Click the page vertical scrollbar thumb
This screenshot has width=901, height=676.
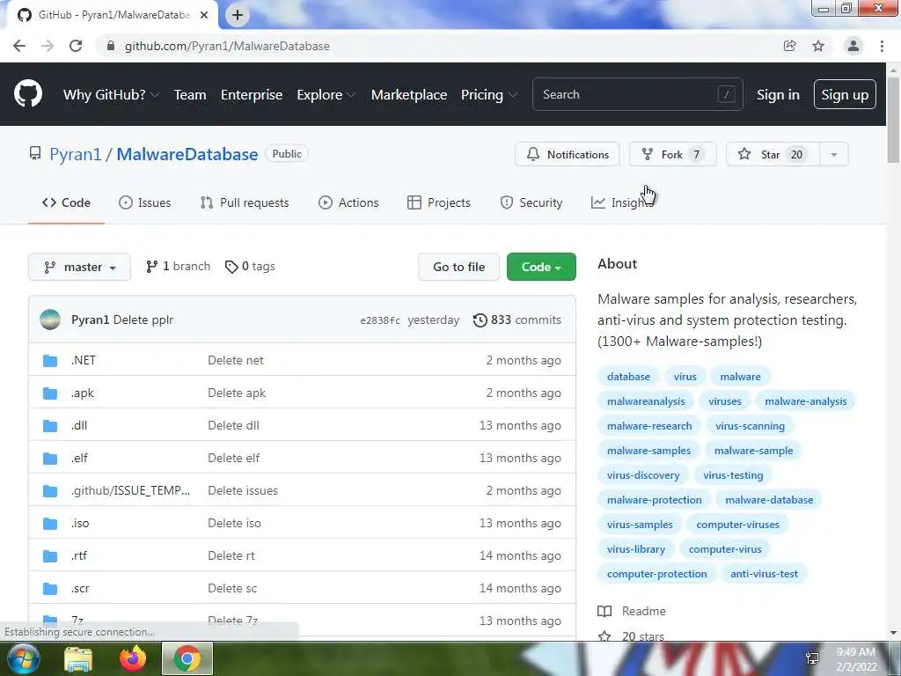coord(893,119)
